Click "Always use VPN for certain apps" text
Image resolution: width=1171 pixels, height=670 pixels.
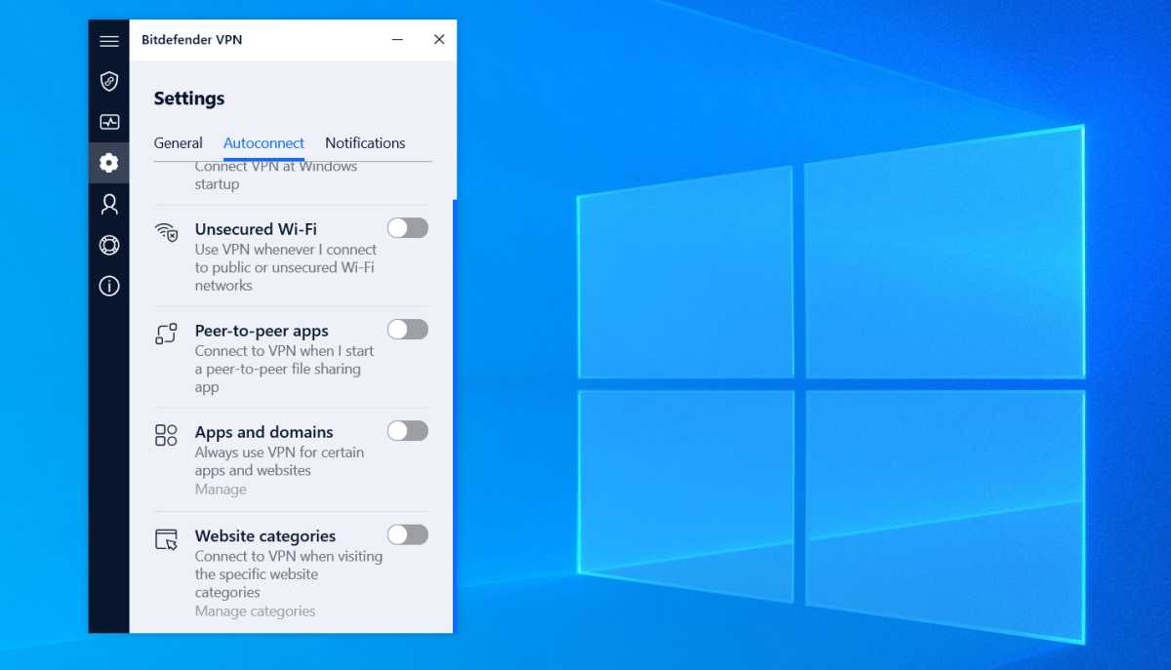click(279, 461)
